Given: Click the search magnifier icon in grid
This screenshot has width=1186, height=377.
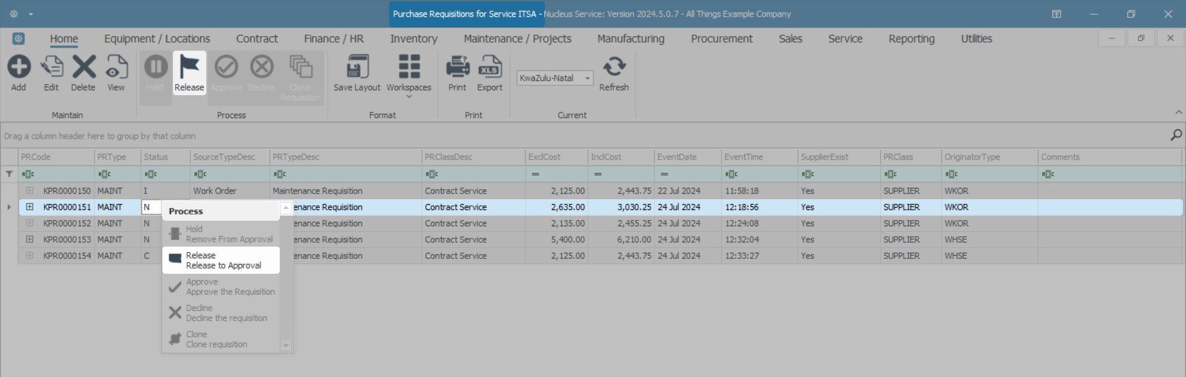Looking at the screenshot, I should [1176, 135].
